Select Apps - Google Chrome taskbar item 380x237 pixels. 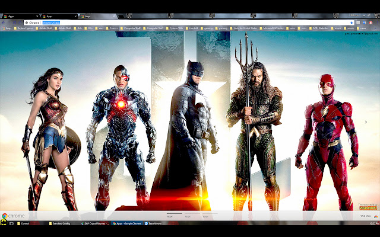pyautogui.click(x=126, y=223)
